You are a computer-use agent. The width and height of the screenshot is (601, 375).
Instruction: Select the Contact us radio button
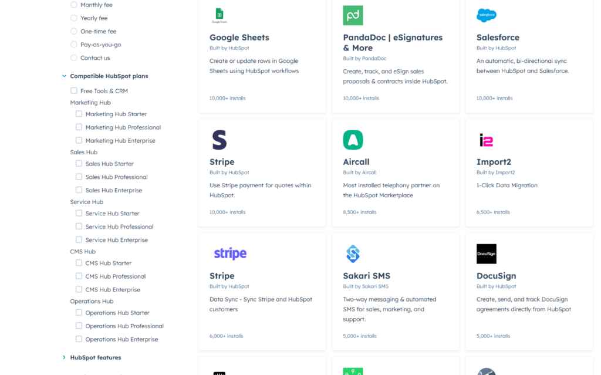click(x=74, y=58)
